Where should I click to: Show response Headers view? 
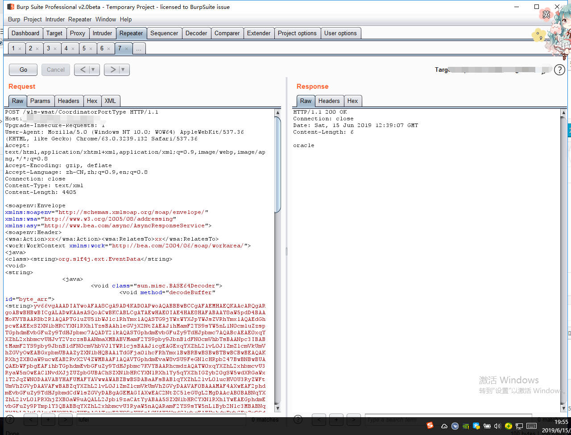[x=329, y=101]
